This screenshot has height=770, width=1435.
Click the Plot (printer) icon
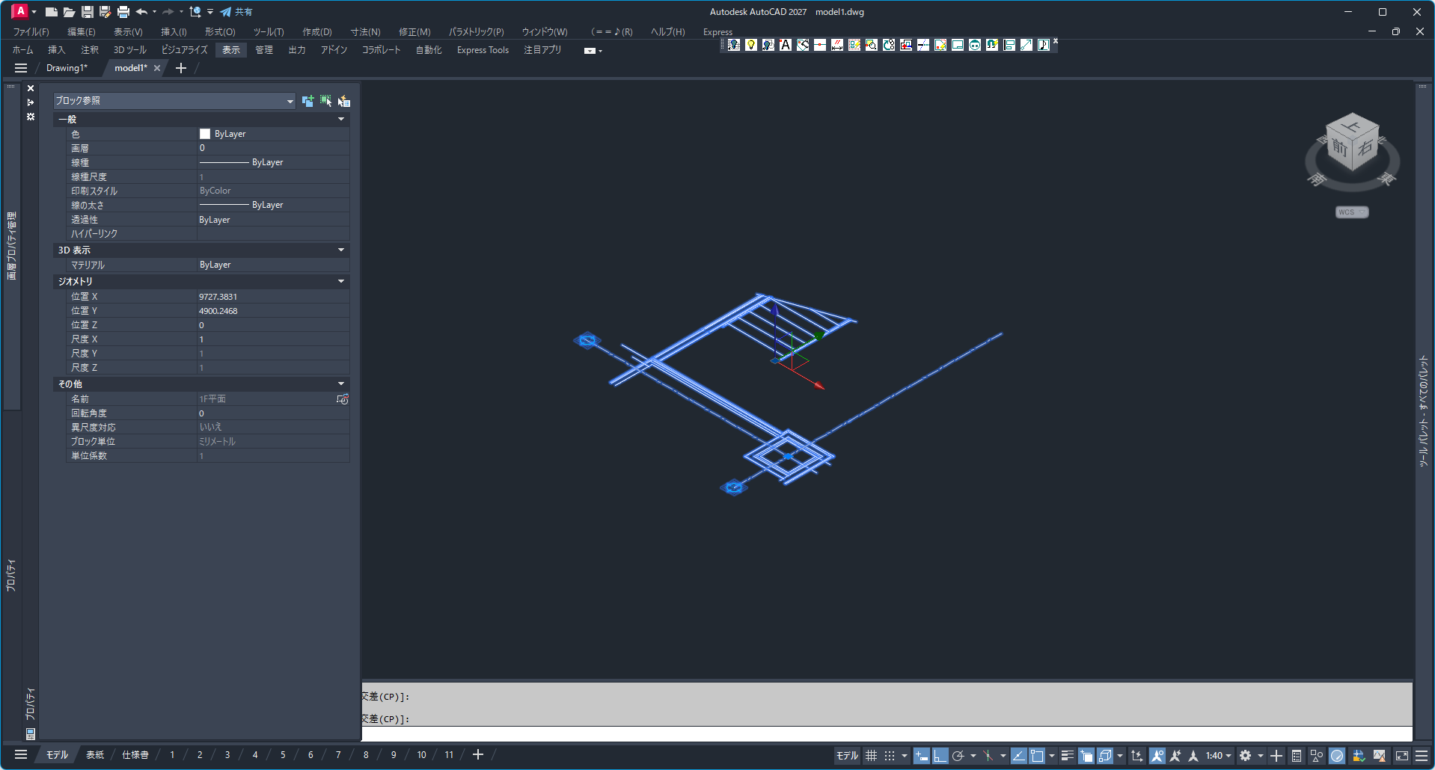(x=123, y=12)
